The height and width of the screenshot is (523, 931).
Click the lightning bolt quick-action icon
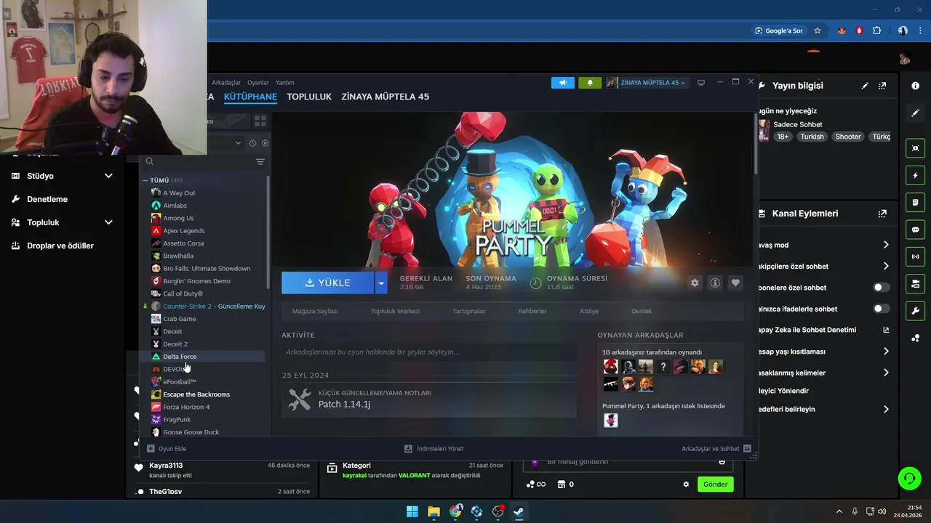click(915, 176)
